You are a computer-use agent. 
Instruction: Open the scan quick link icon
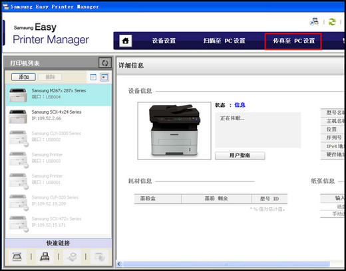17,257
